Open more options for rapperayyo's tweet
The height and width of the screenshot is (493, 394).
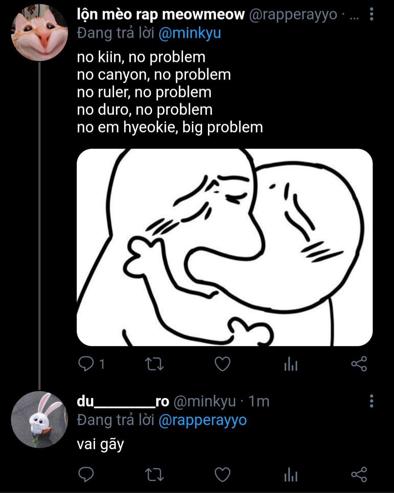pos(371,15)
